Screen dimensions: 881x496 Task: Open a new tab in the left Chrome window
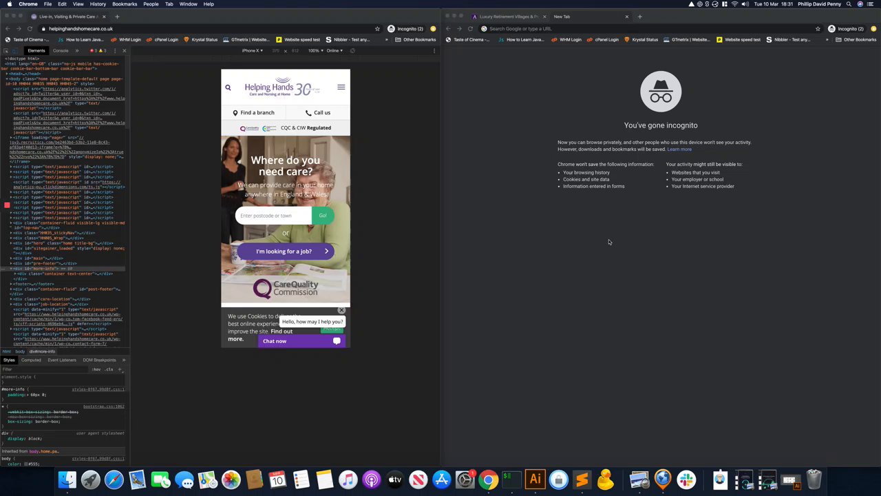[x=117, y=17]
